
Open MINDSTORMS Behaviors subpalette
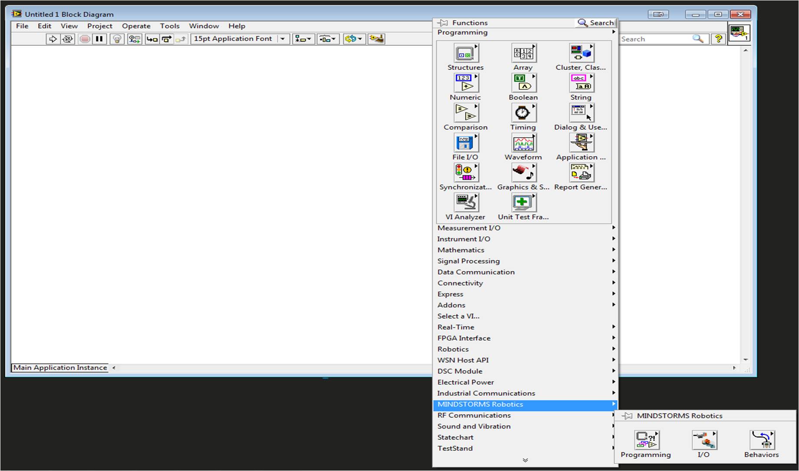tap(762, 440)
